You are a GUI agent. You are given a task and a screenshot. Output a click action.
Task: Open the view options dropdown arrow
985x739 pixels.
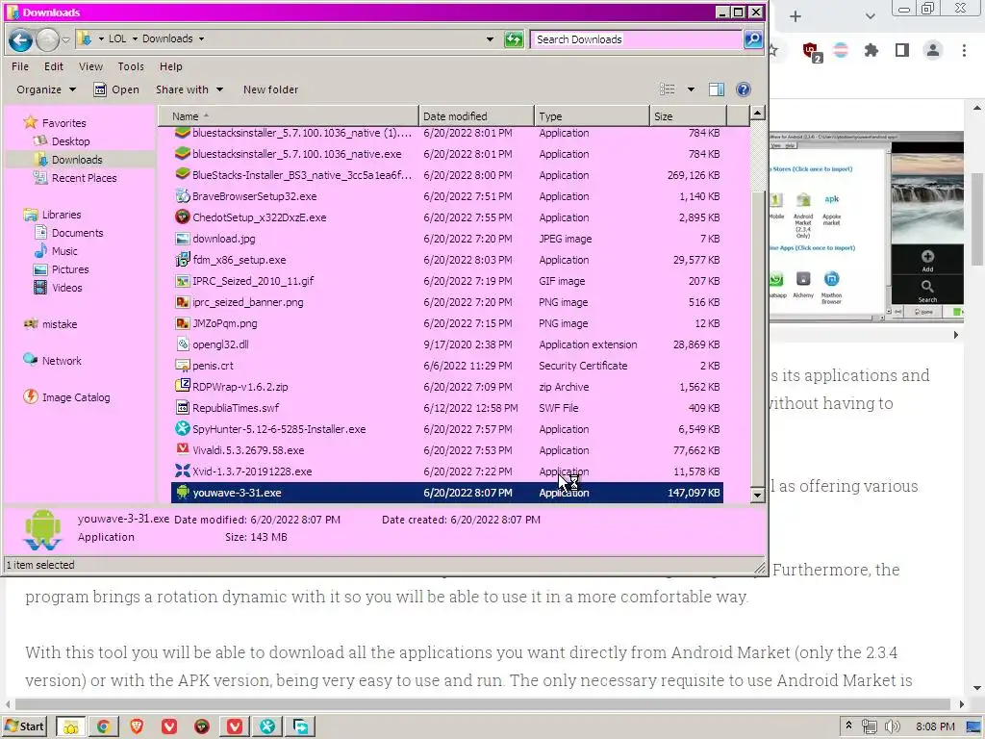(x=691, y=89)
